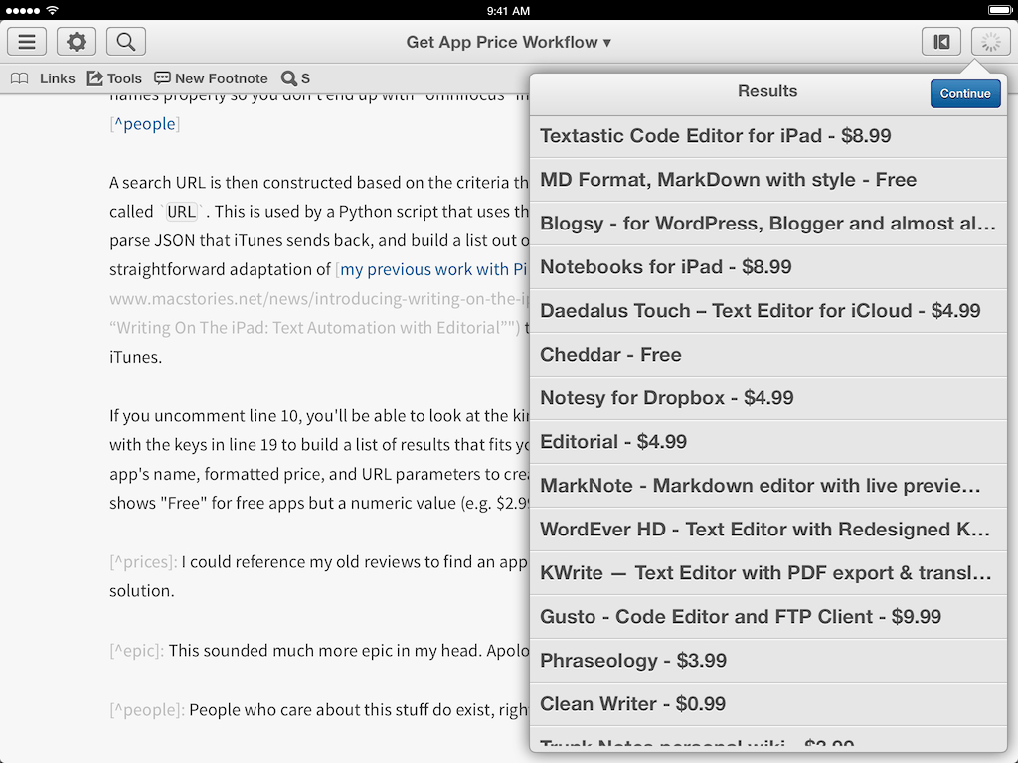Choose Notebooks for iPad - $8.99
Screen dimensions: 1018x763
[768, 266]
